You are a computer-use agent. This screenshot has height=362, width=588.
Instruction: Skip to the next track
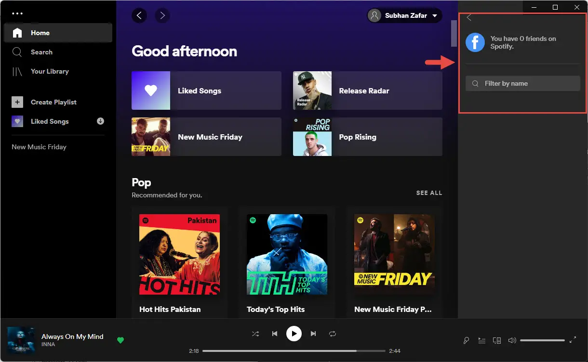pyautogui.click(x=313, y=333)
